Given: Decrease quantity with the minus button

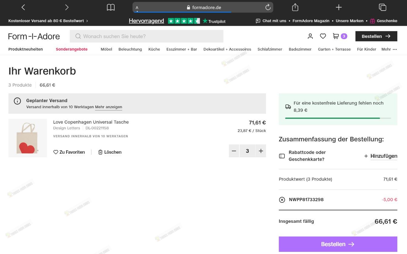Looking at the screenshot, I should (x=234, y=151).
